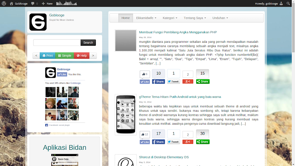
Task: Click g+1 under the gTheme post
Action: (x=188, y=142)
